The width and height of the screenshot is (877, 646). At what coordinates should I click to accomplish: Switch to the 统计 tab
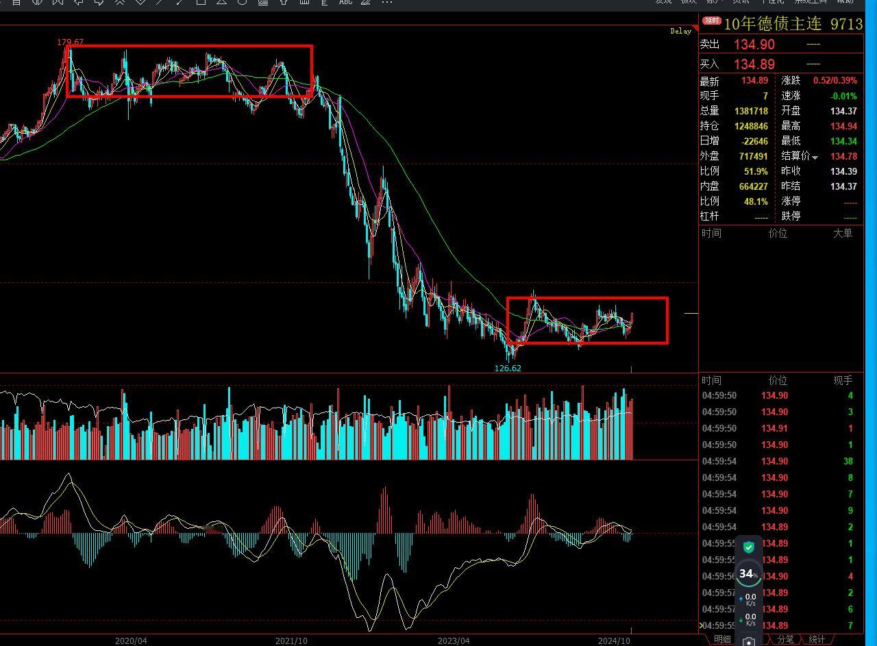(x=817, y=639)
